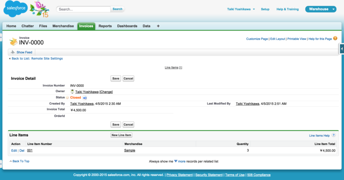Click the Salesforce cloud logo
This screenshot has width=344, height=180.
pyautogui.click(x=15, y=9)
